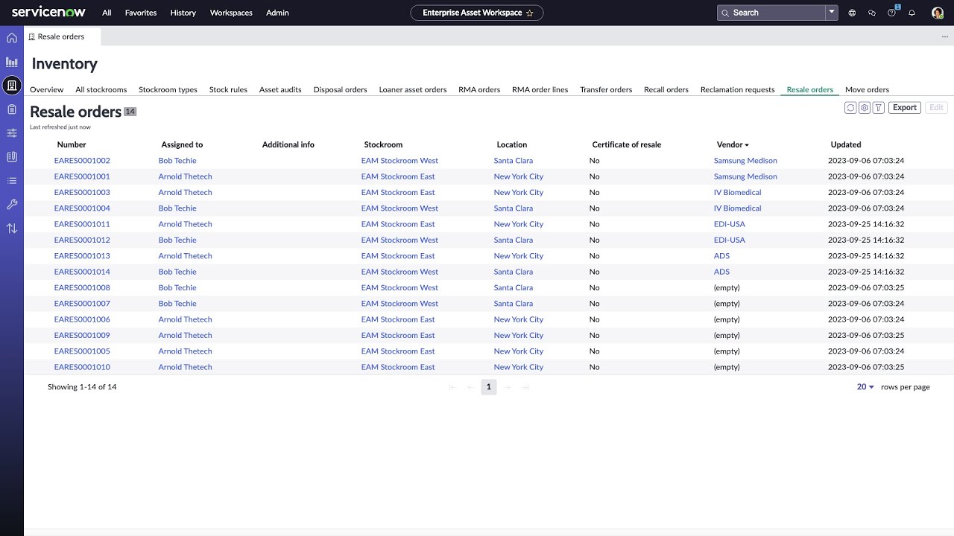Switch to the RMA order lines tab
Viewport: 954px width, 536px height.
(540, 89)
